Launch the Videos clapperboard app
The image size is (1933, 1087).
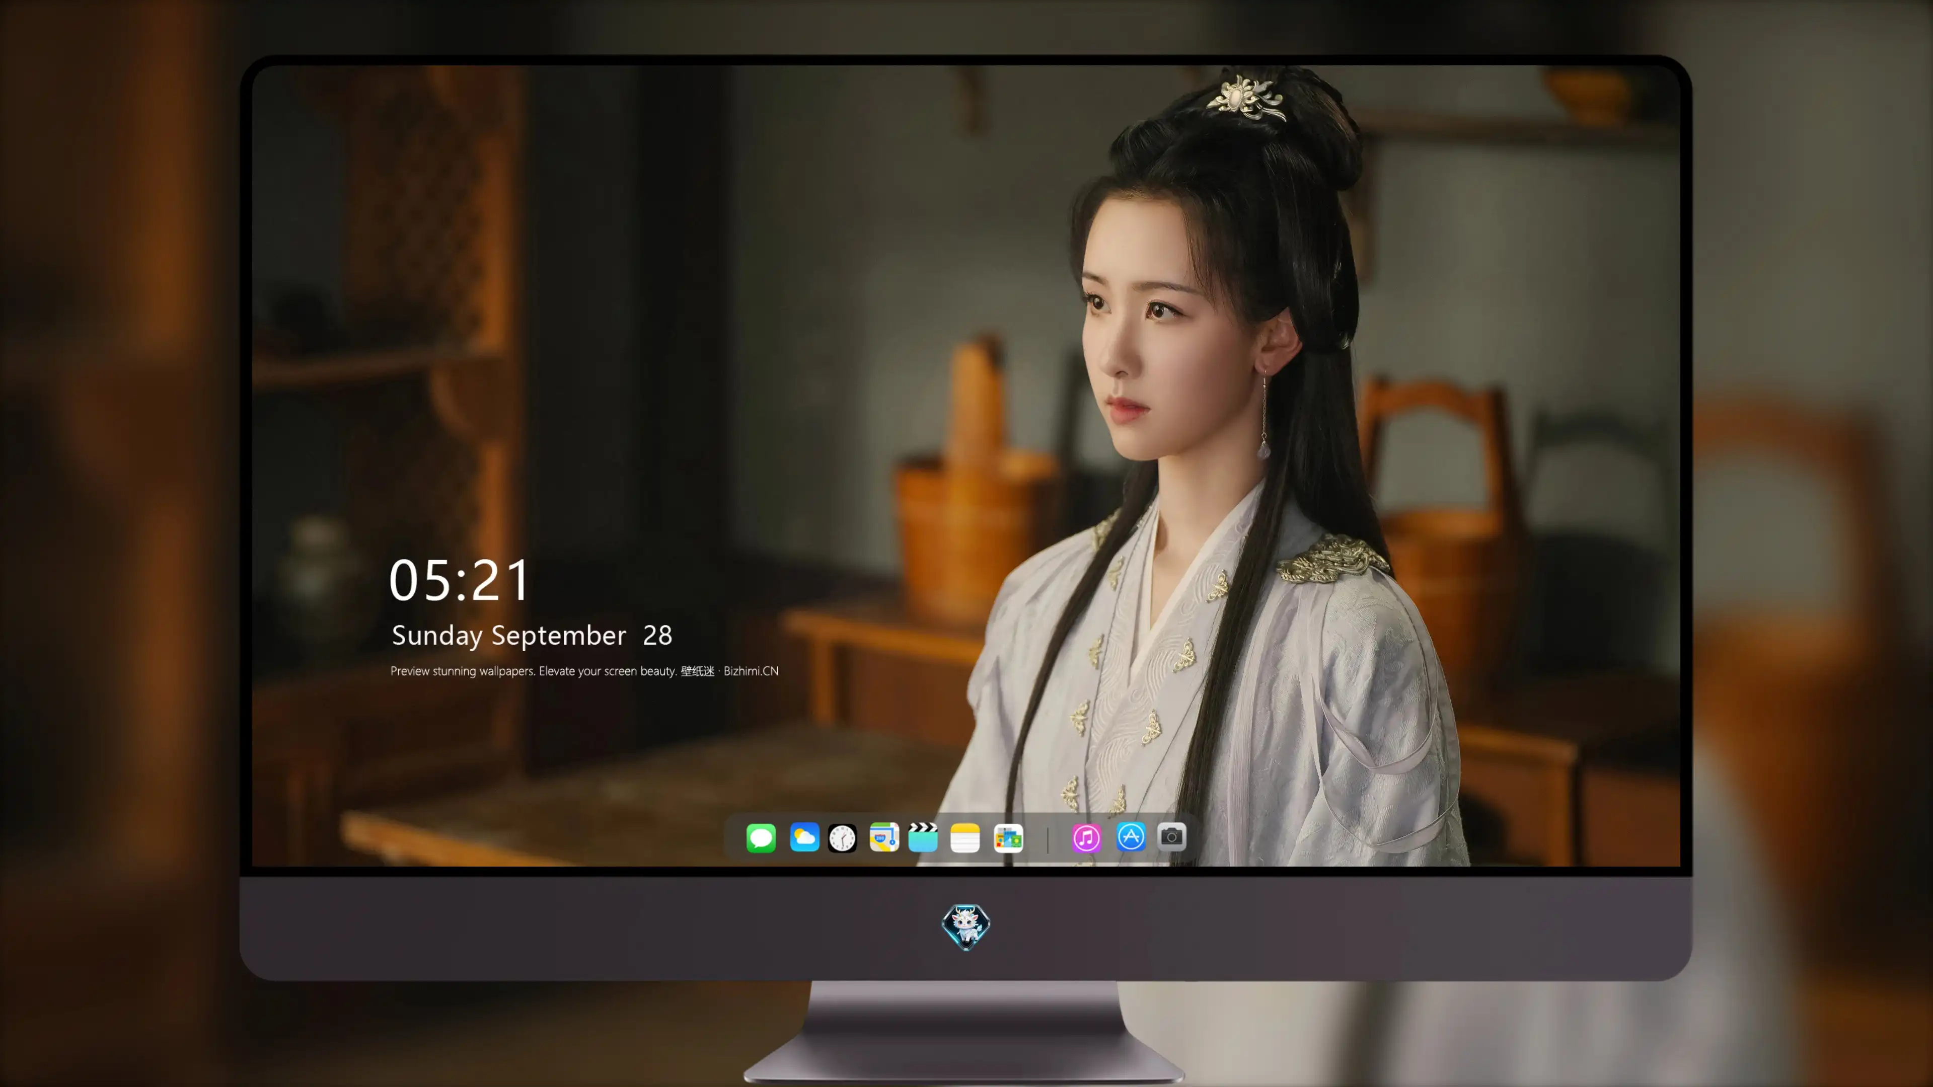[924, 837]
